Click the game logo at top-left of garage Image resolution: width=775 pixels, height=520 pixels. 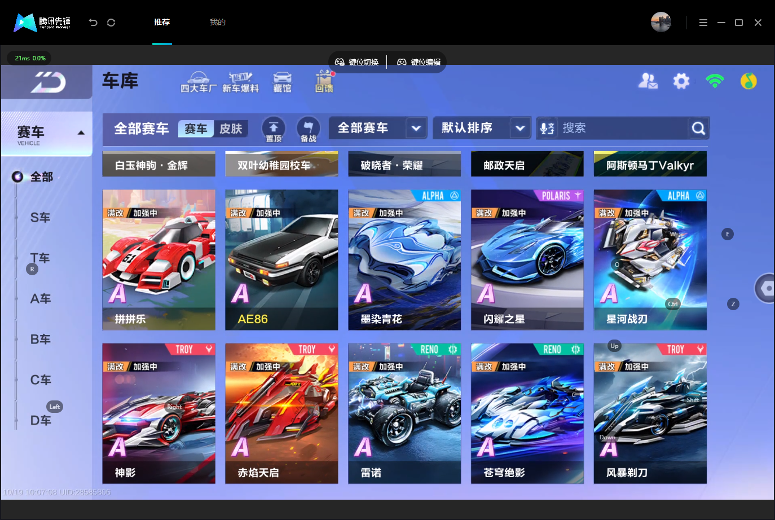click(x=47, y=82)
